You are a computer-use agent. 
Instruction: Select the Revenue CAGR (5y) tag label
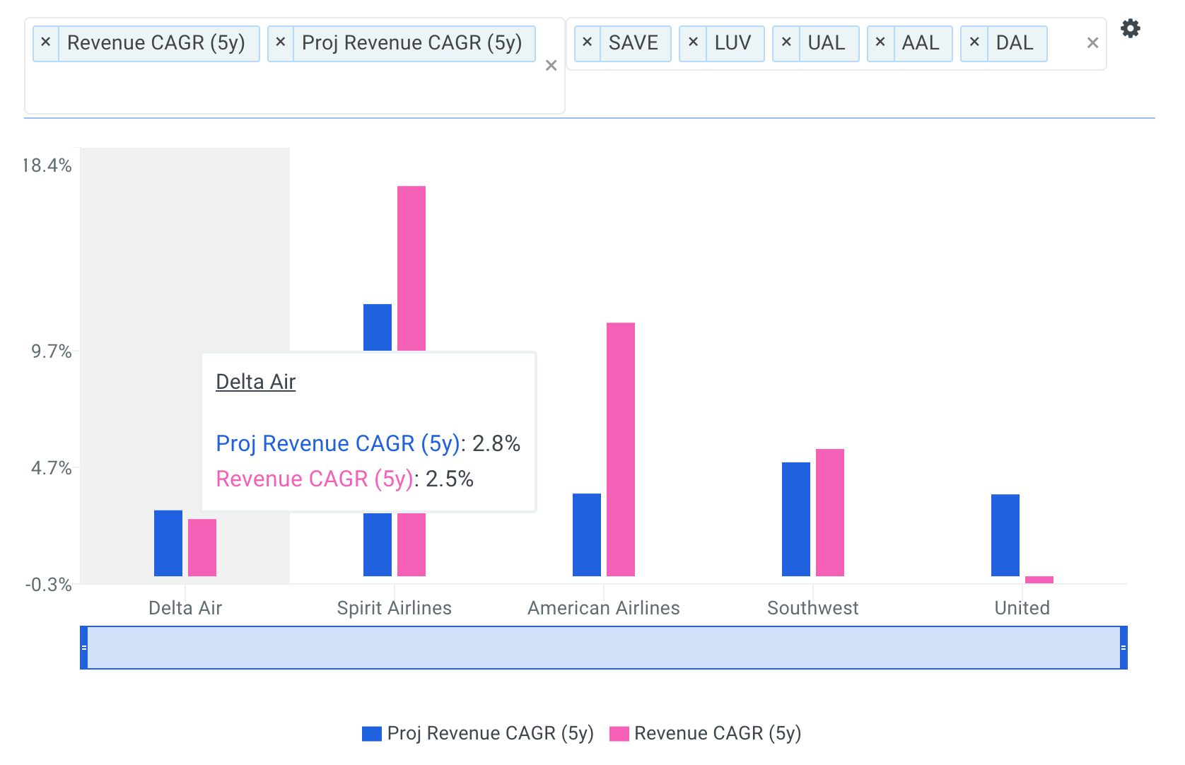[156, 43]
